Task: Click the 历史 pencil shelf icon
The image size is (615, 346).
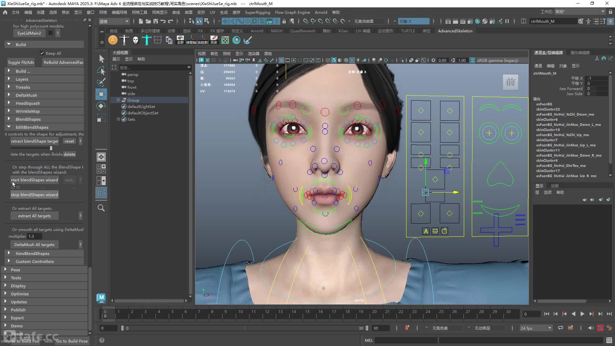Action: tap(214, 40)
